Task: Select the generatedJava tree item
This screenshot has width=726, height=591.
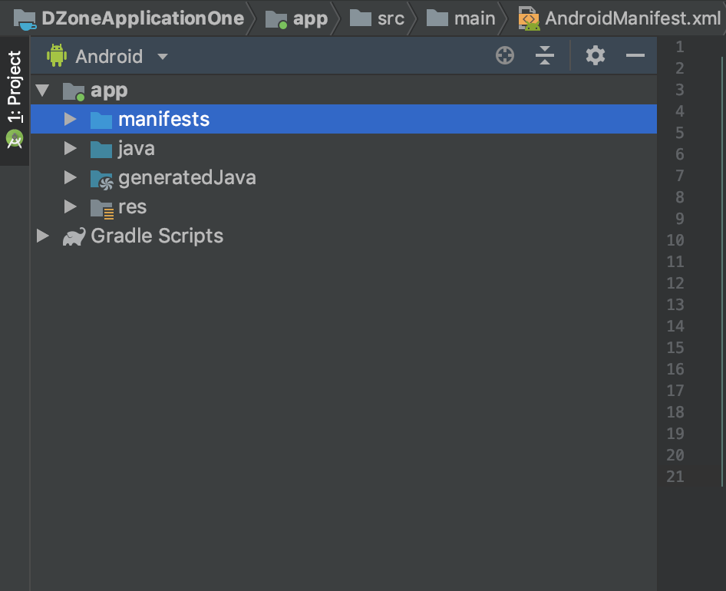Action: (186, 178)
